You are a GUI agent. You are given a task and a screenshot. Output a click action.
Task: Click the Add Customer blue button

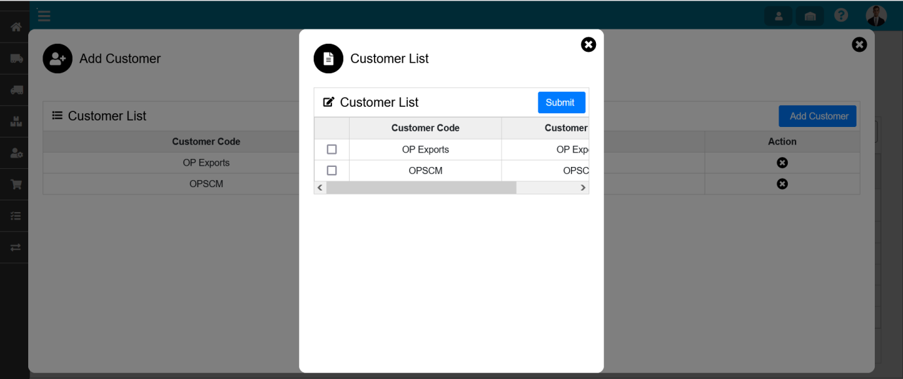coord(817,116)
